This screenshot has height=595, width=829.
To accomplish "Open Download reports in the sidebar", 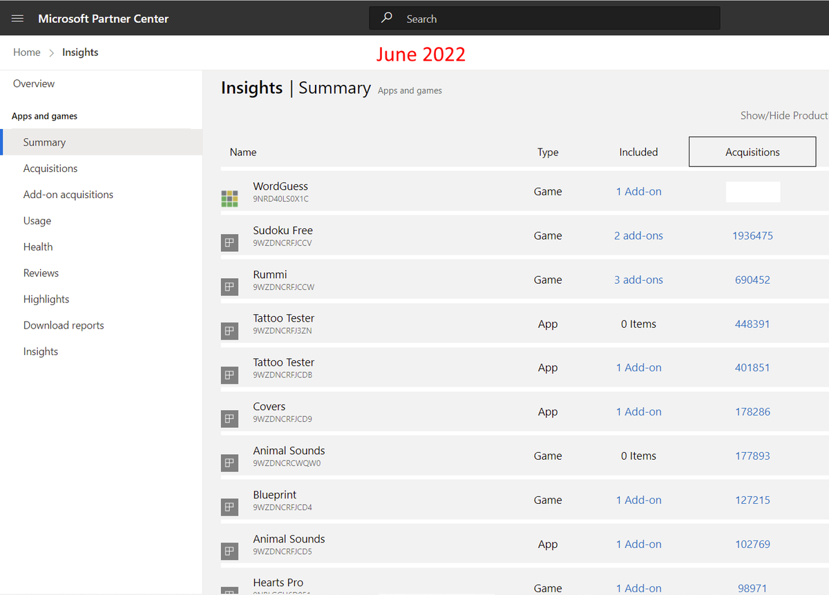I will coord(64,326).
